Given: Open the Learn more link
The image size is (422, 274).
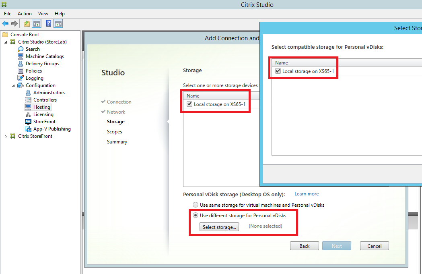Looking at the screenshot, I should (x=307, y=194).
